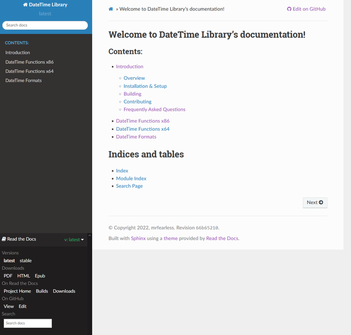351x335 pixels.
Task: Click the Revision 66b65210 text
Action: pyautogui.click(x=197, y=228)
